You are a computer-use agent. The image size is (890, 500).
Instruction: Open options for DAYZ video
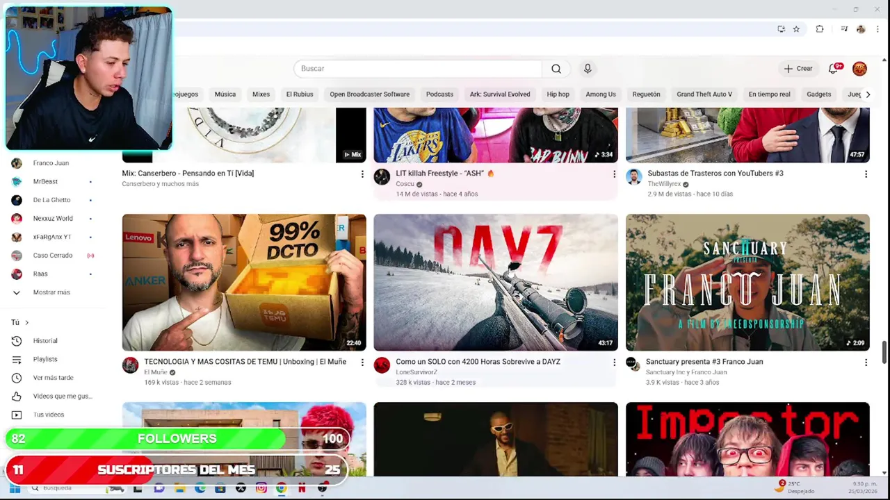[x=614, y=362]
